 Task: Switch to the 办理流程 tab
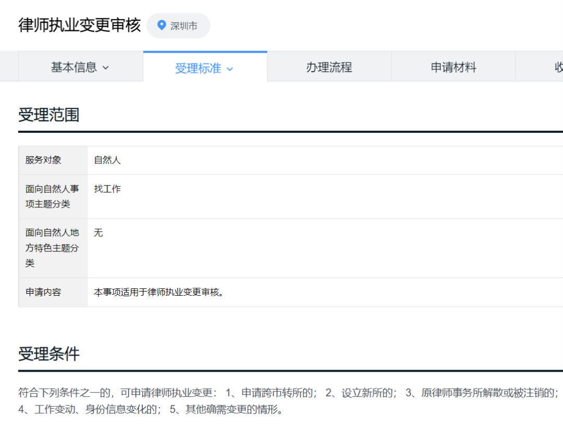point(329,67)
